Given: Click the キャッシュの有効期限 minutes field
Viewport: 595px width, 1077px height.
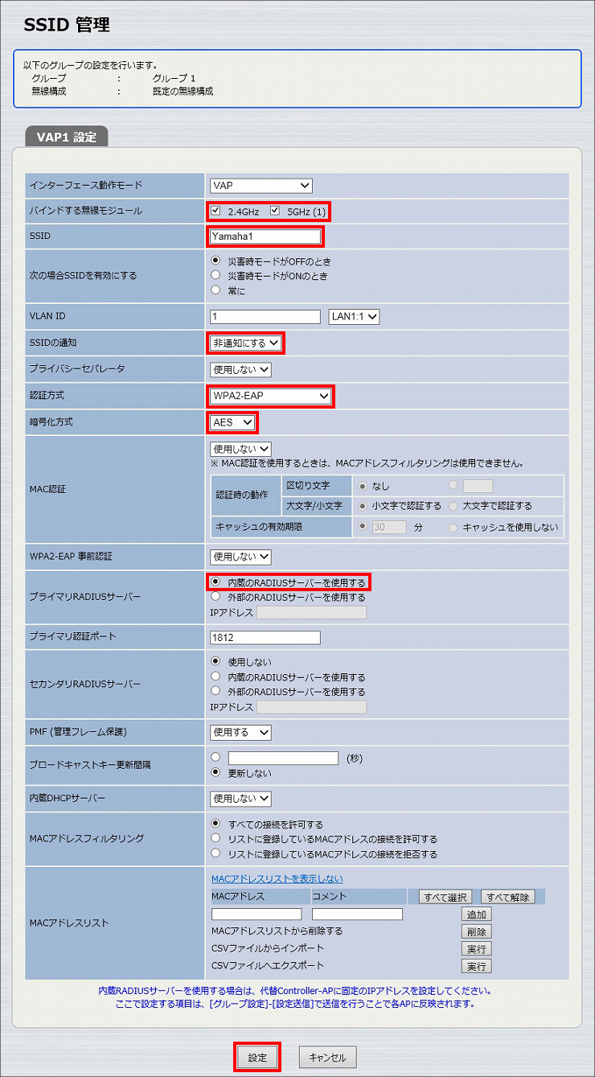Looking at the screenshot, I should 389,528.
